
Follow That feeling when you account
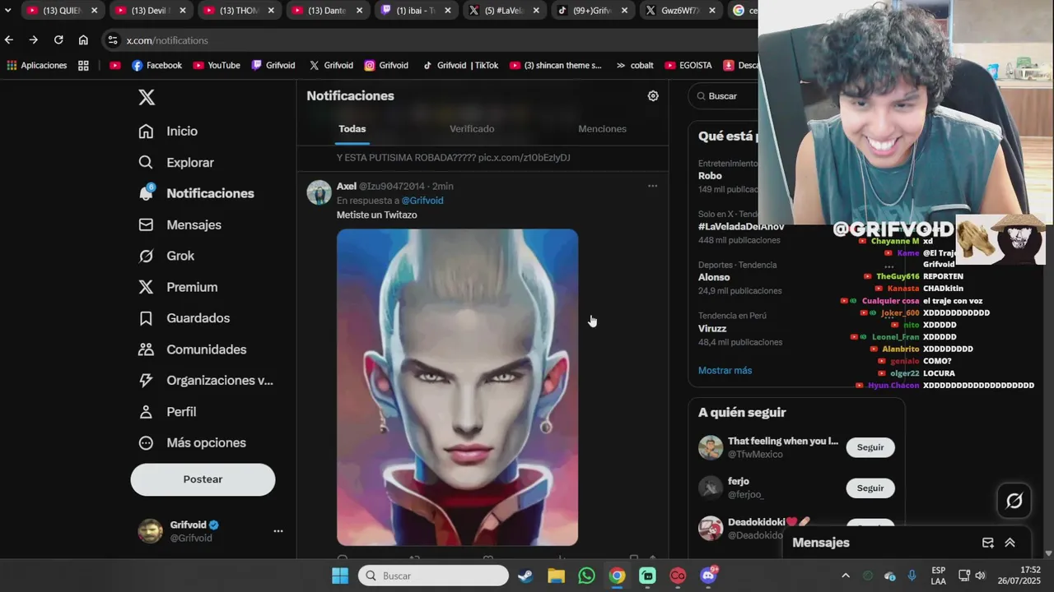pos(870,447)
